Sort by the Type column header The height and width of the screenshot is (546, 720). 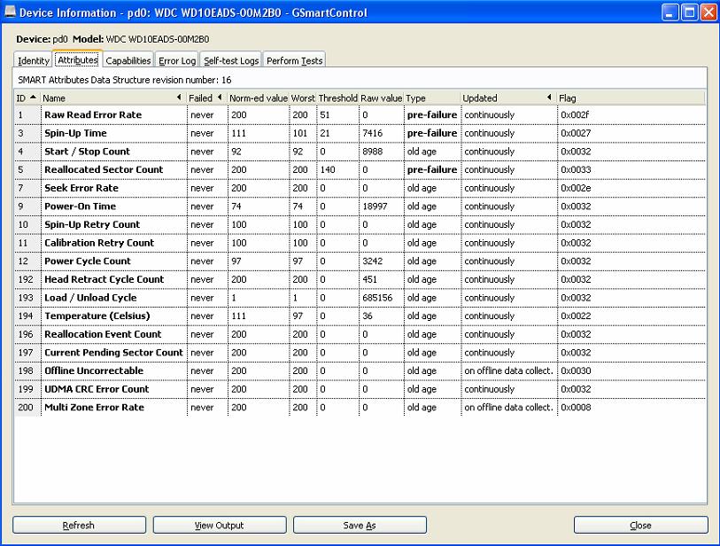[x=432, y=97]
